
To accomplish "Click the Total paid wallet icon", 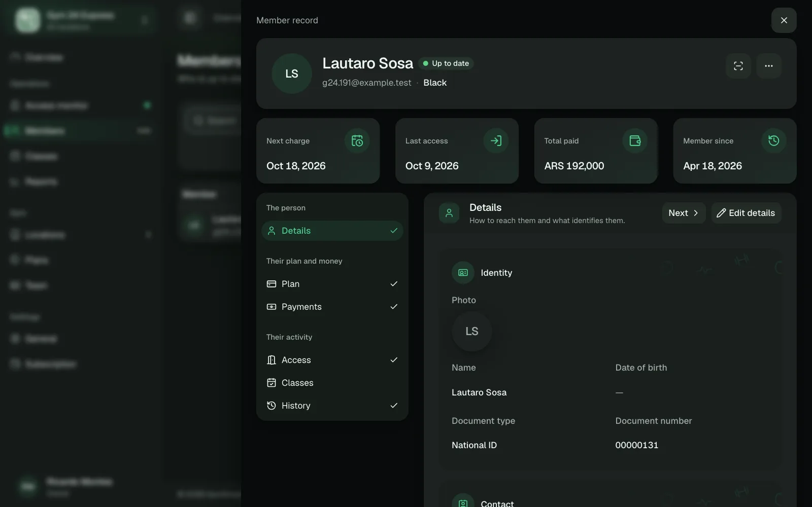I will tap(635, 141).
